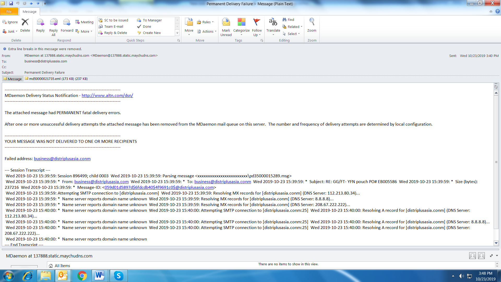Reply with a Meeting request

point(84,22)
